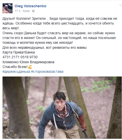Click the text Карта ПриватБанка
The width and height of the screenshot is (122, 140).
[19, 52]
